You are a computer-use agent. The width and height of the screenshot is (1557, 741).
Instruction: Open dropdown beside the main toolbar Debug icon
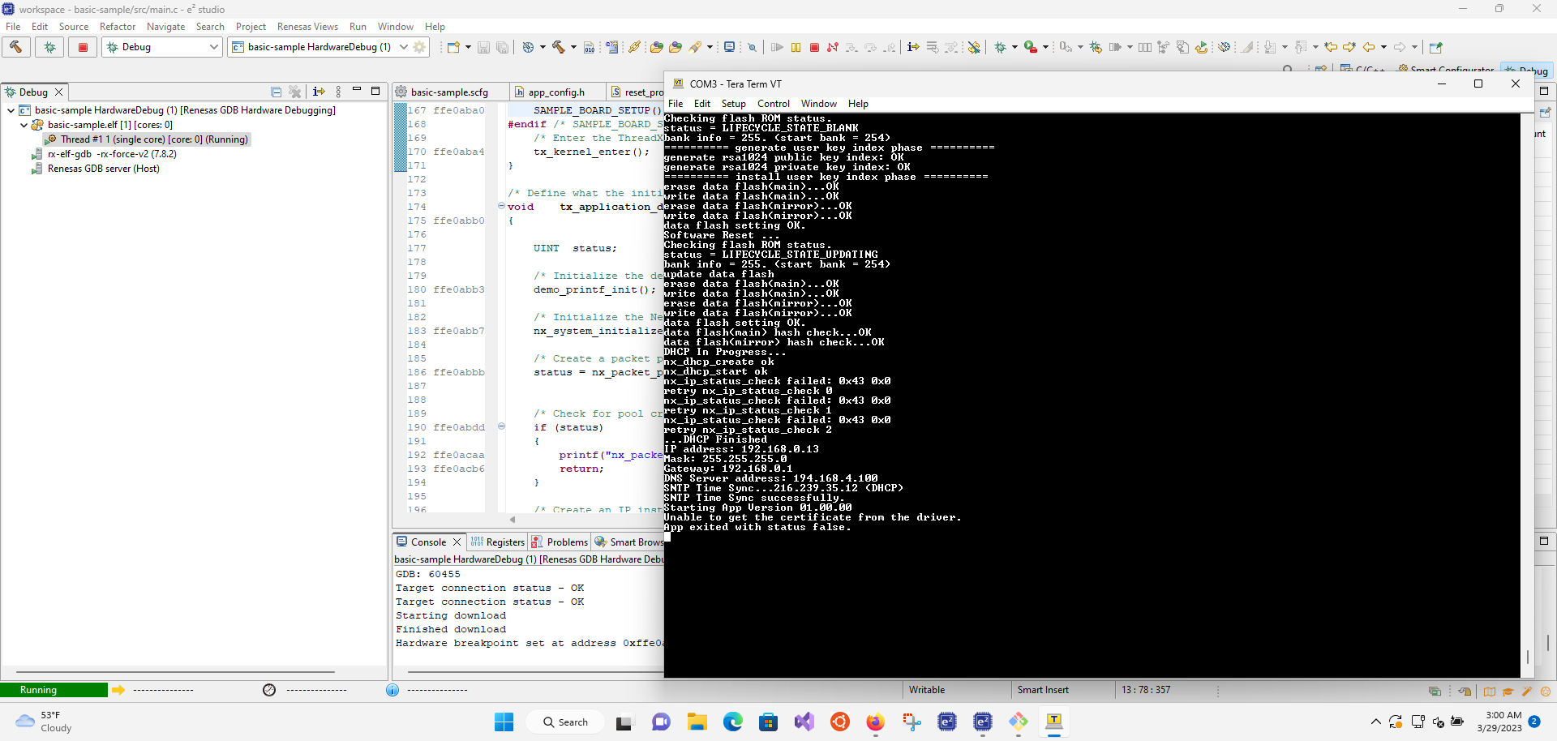coord(1014,47)
